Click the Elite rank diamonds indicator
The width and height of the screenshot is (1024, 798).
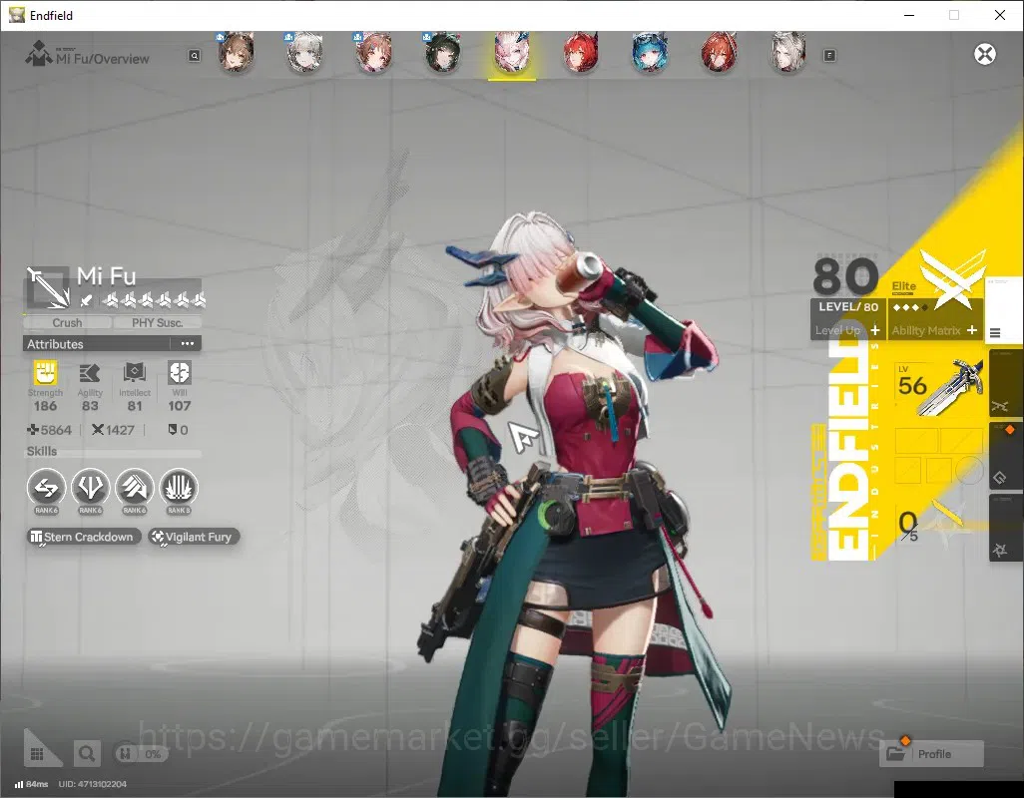tap(910, 307)
